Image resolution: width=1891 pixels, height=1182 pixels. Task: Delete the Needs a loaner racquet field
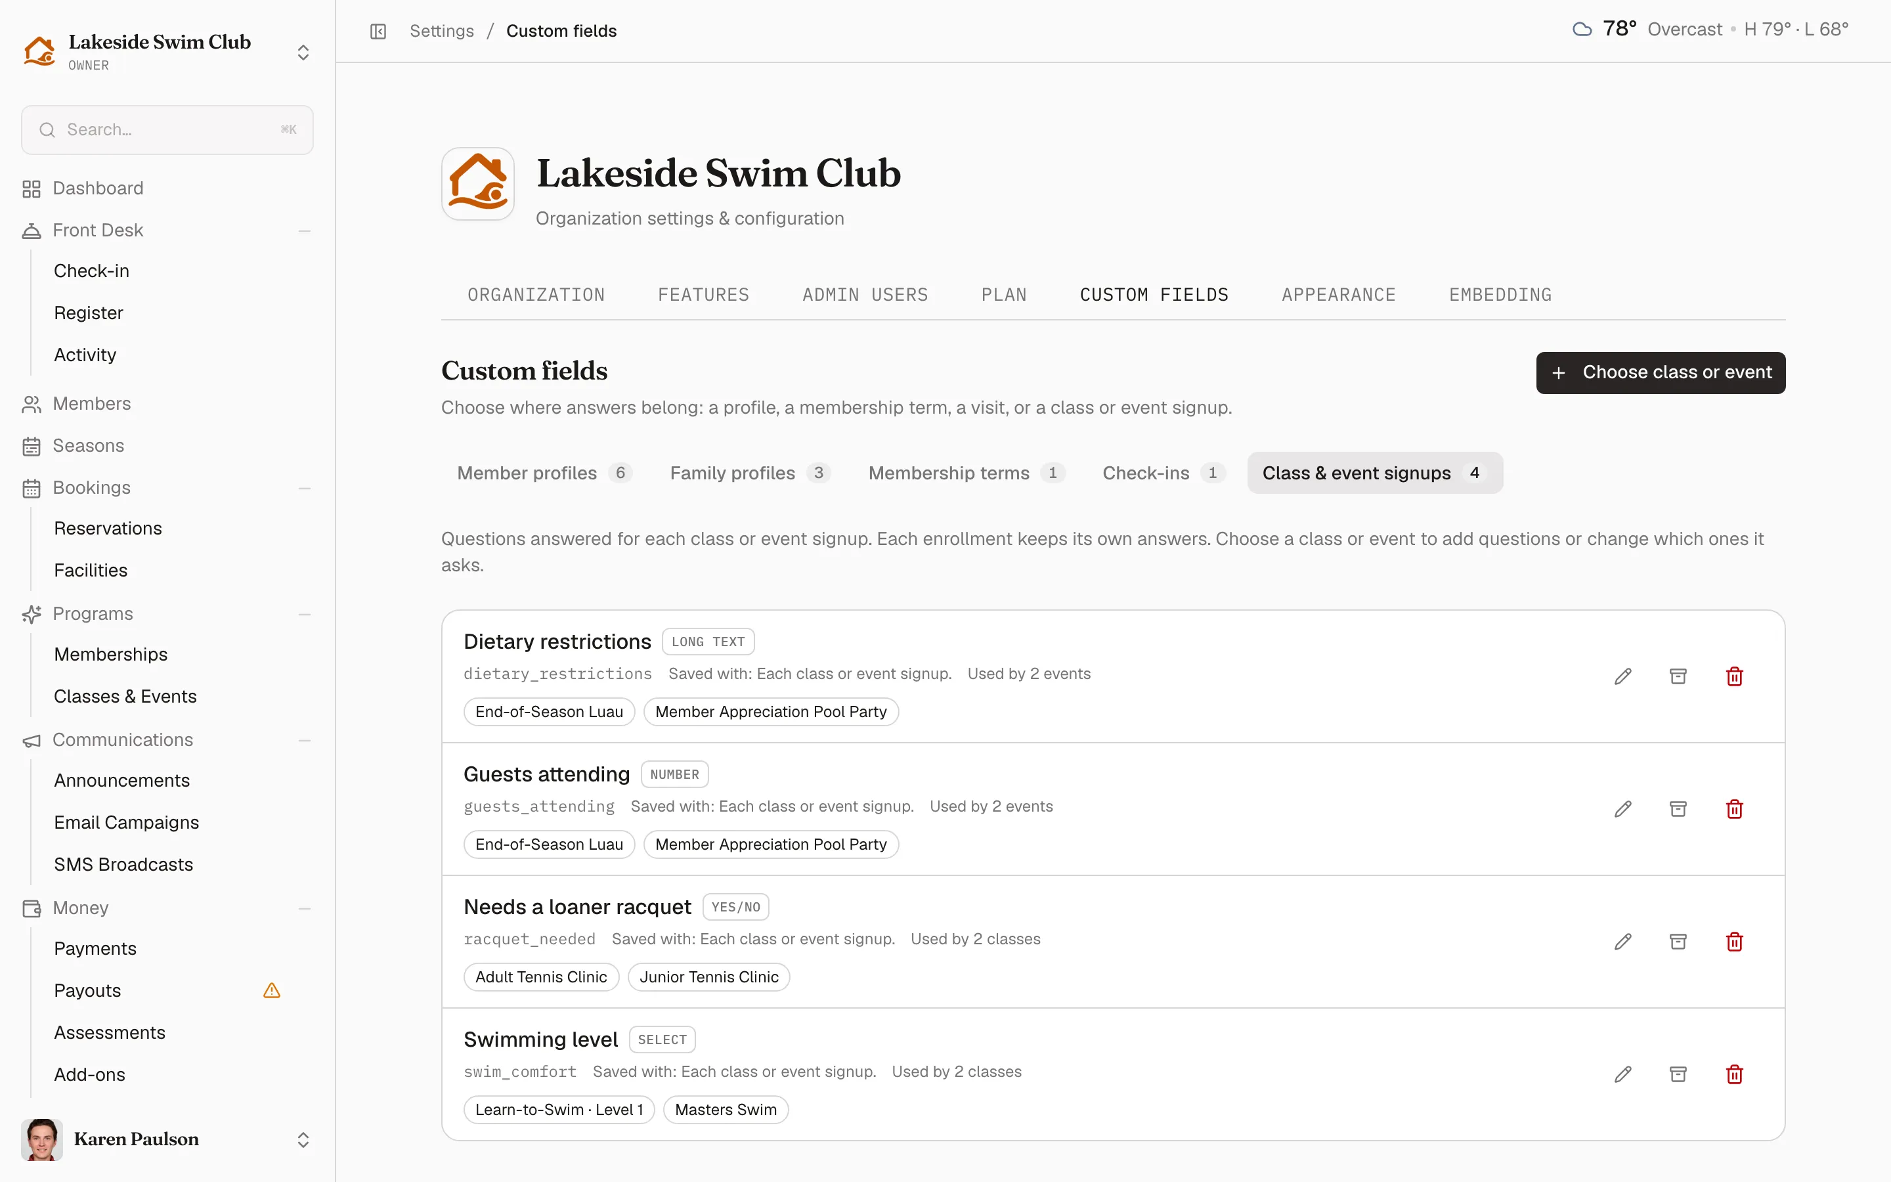(1734, 941)
